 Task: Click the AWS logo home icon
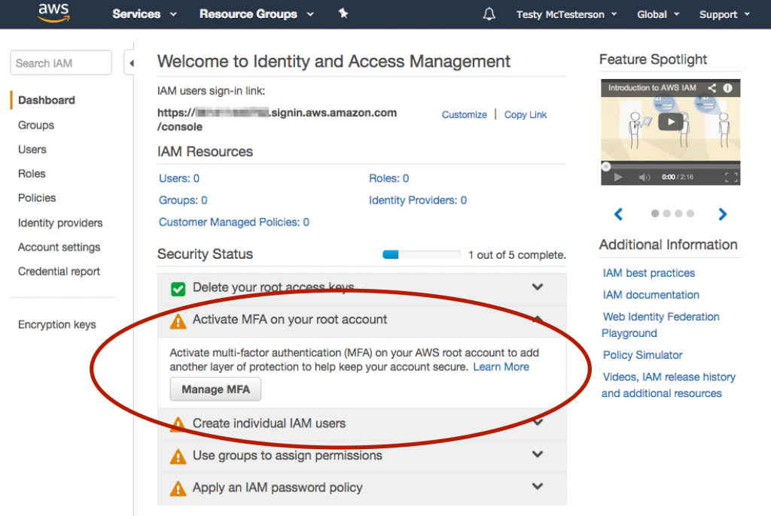coord(53,13)
